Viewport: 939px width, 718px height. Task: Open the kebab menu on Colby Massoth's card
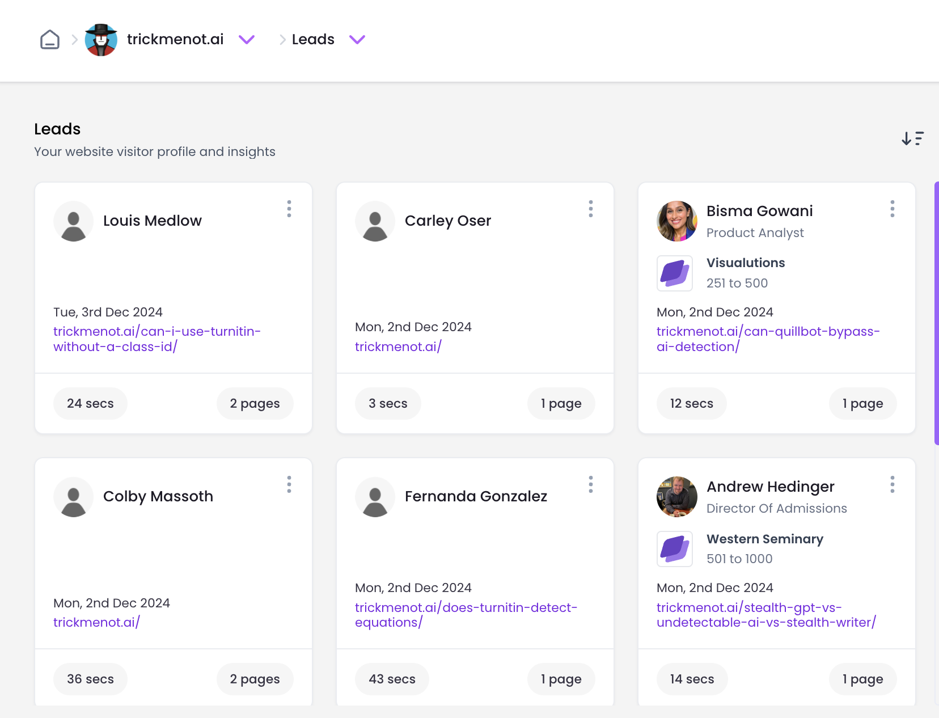289,484
